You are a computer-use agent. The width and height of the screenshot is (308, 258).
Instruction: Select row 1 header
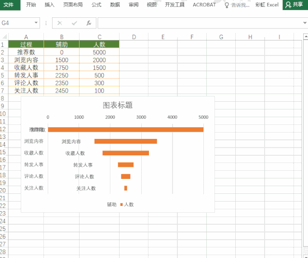(3, 44)
